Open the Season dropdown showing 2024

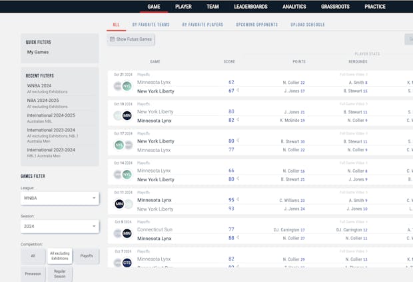pos(60,227)
